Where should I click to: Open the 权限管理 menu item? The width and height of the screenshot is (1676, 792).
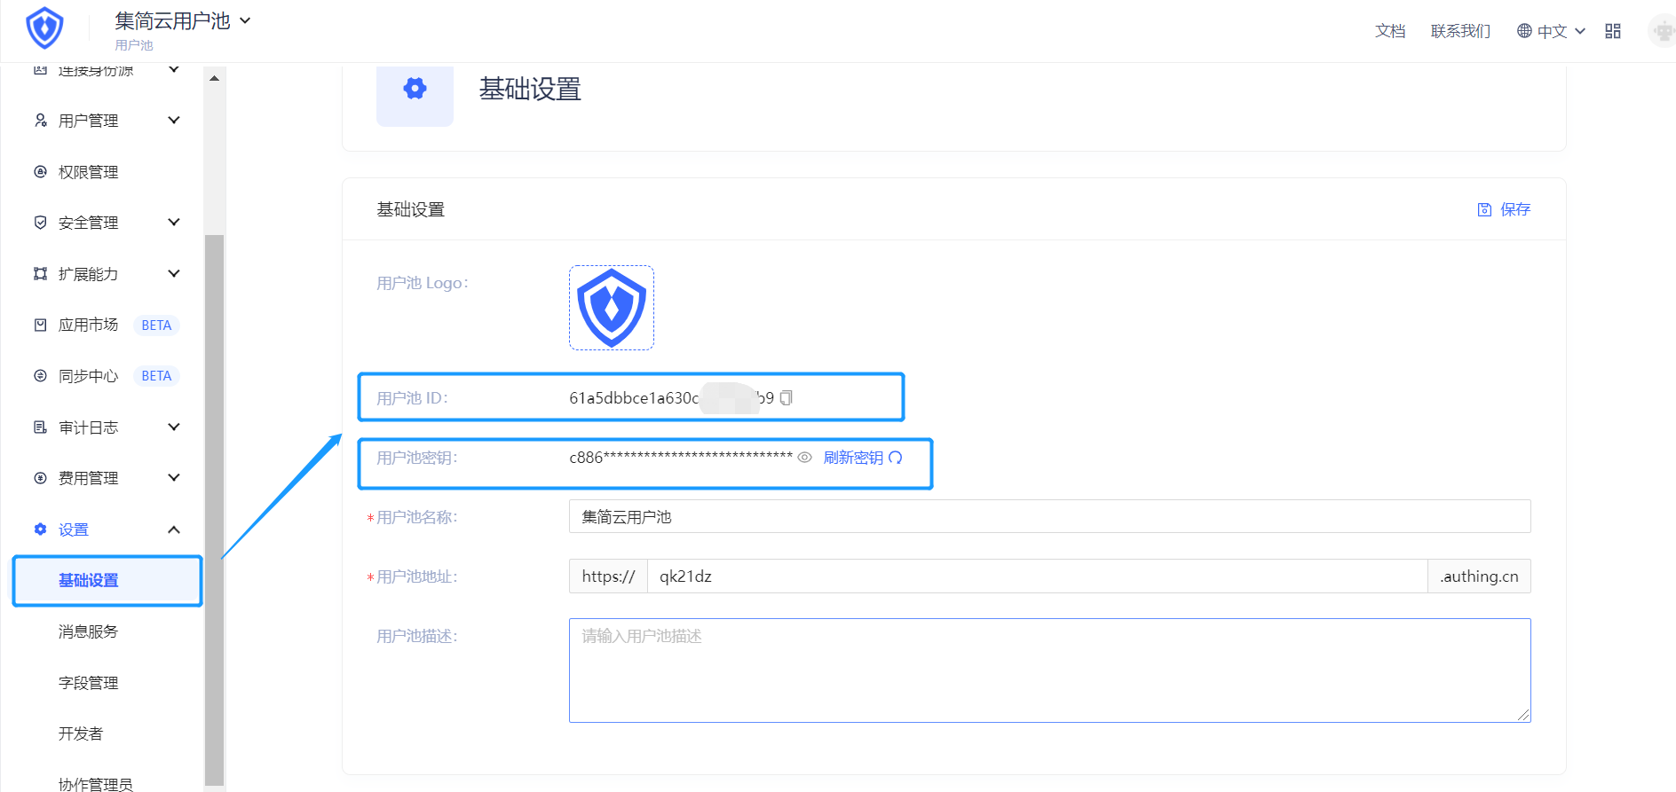[x=88, y=172]
